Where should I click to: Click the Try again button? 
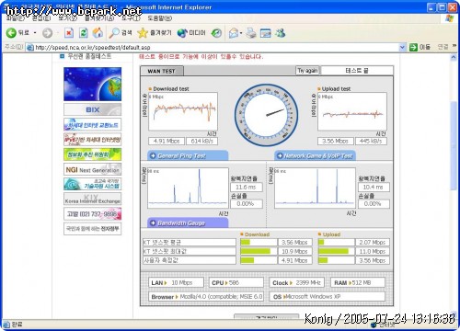pos(307,71)
